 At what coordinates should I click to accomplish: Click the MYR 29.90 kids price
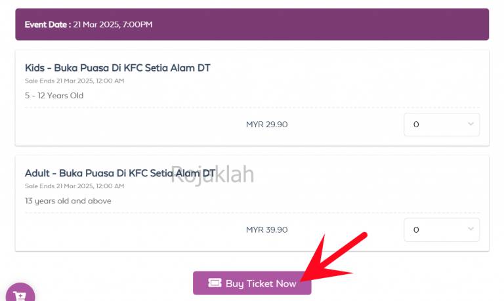267,125
